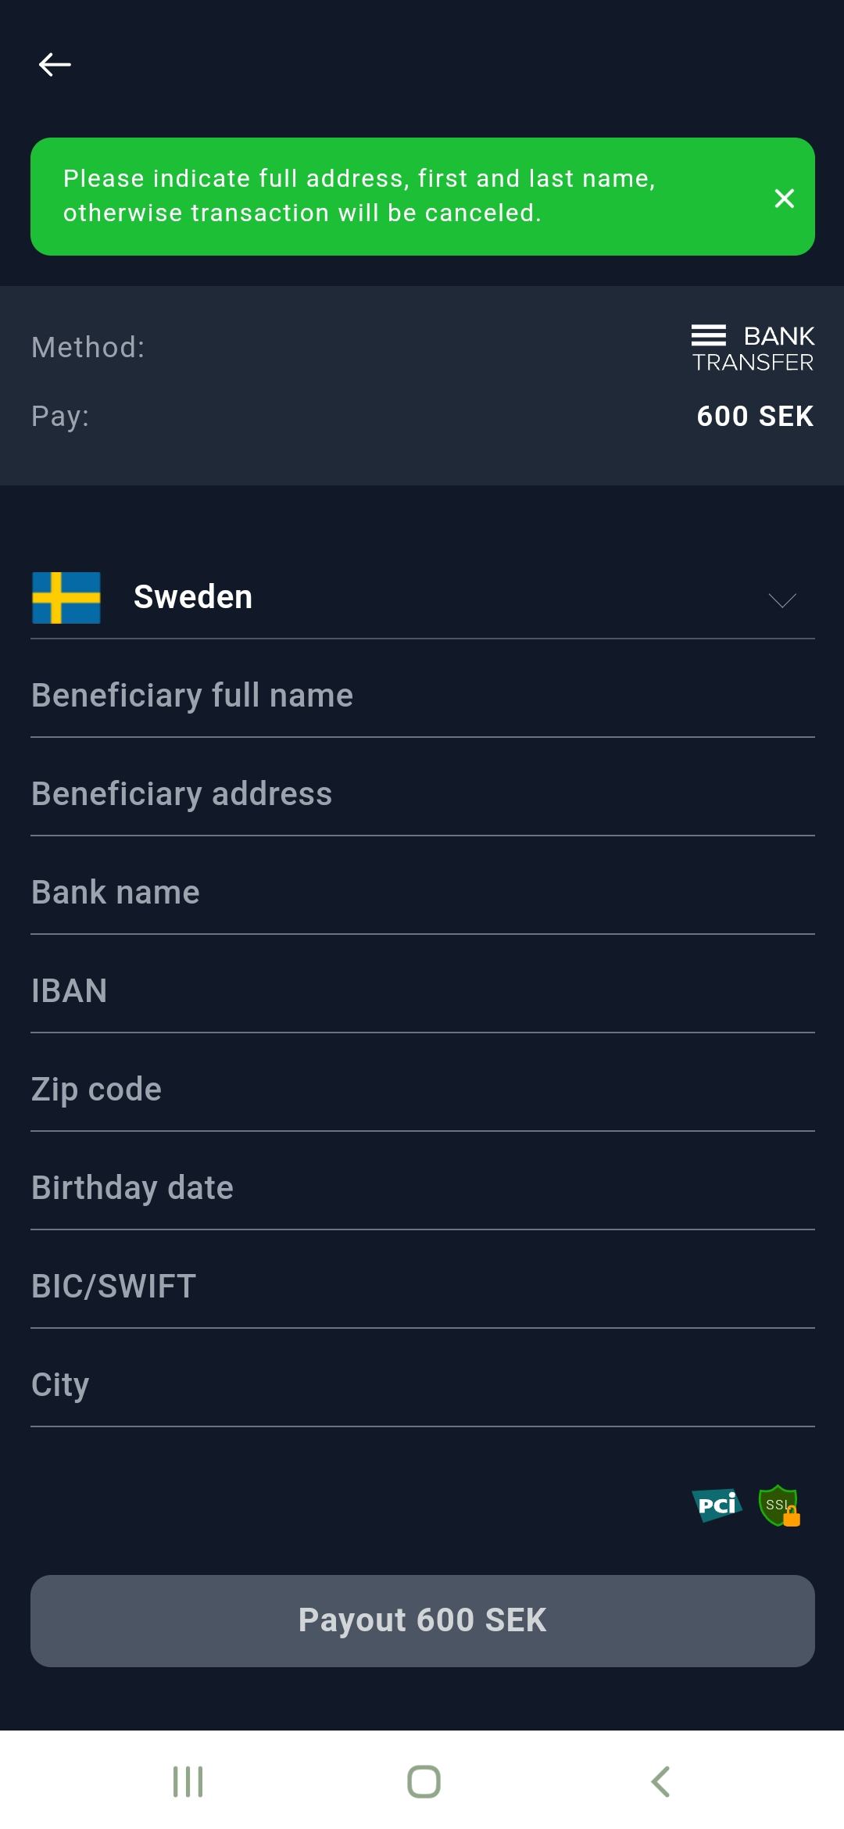
Task: Select the City input field
Action: [422, 1385]
